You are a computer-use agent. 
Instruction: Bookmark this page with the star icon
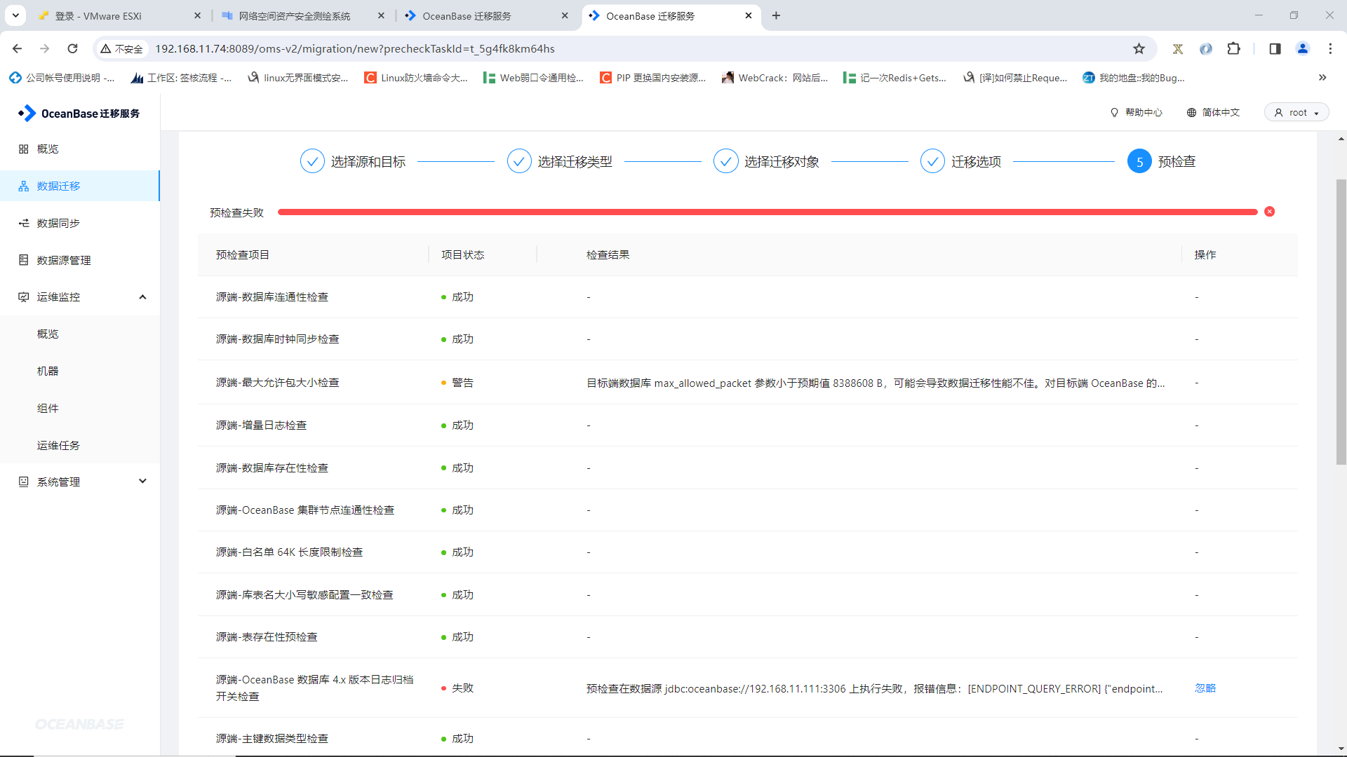click(1139, 48)
